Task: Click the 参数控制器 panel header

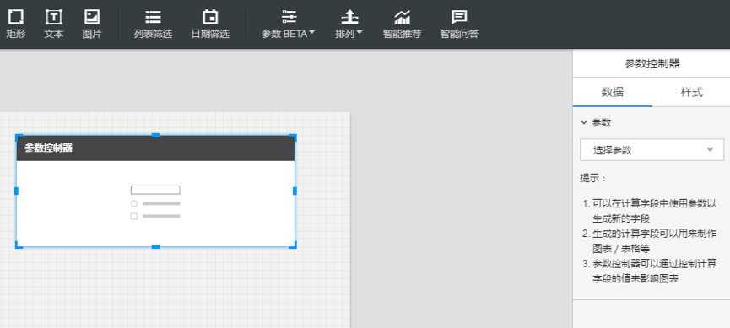Action: (x=652, y=64)
